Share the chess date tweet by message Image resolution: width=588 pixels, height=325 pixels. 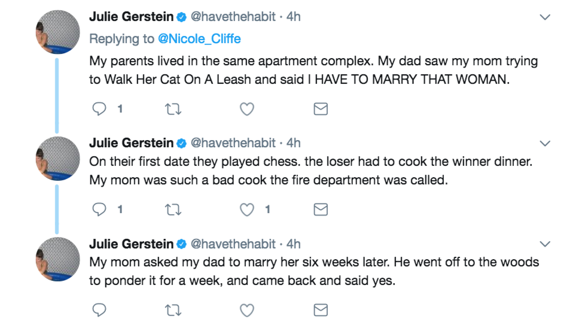321,209
